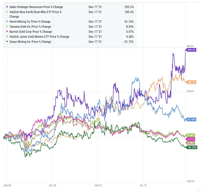Screen dimensions: 201x192
Task: Click the JUL '20 x-axis label
Action: pyautogui.click(x=52, y=185)
